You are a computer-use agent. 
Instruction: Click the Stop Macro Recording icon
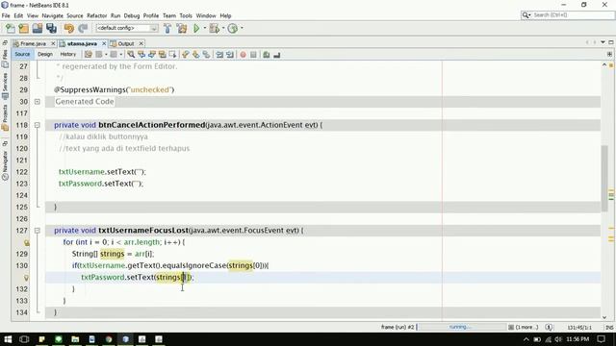click(x=253, y=55)
